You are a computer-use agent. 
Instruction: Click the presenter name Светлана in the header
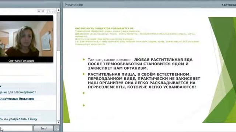229,5
